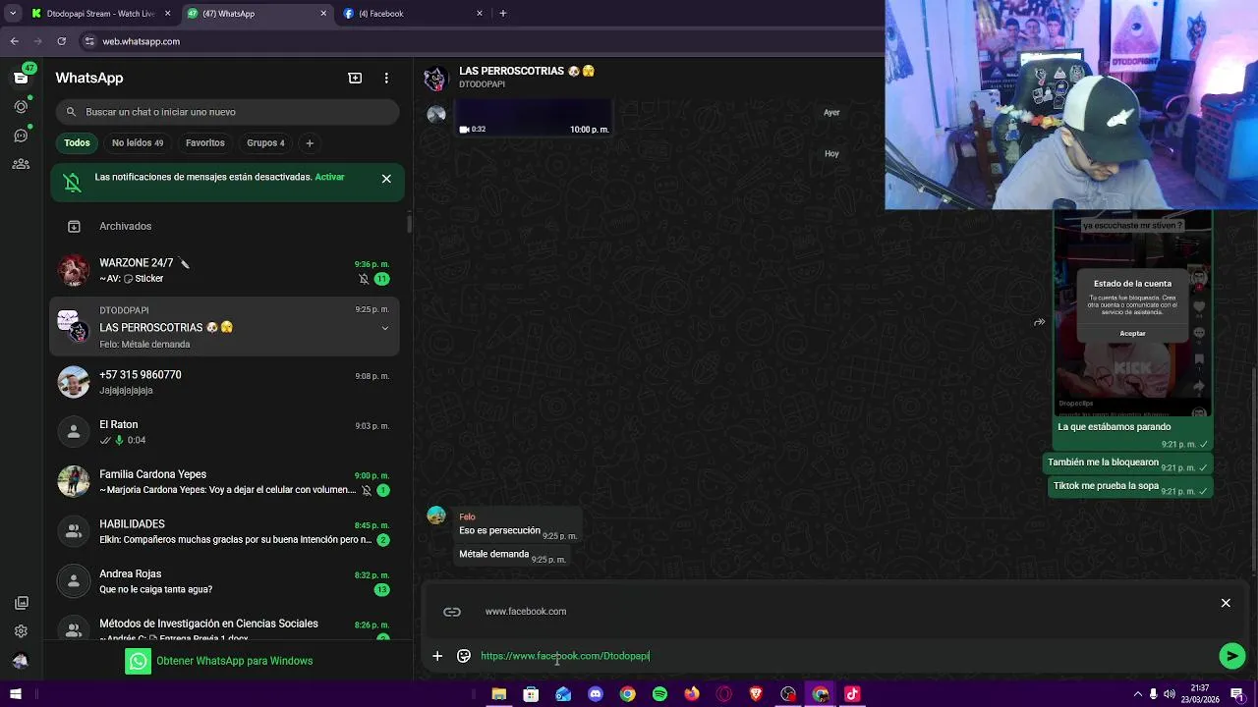This screenshot has width=1258, height=707.
Task: Click Activar to enable notifications
Action: pyautogui.click(x=329, y=177)
